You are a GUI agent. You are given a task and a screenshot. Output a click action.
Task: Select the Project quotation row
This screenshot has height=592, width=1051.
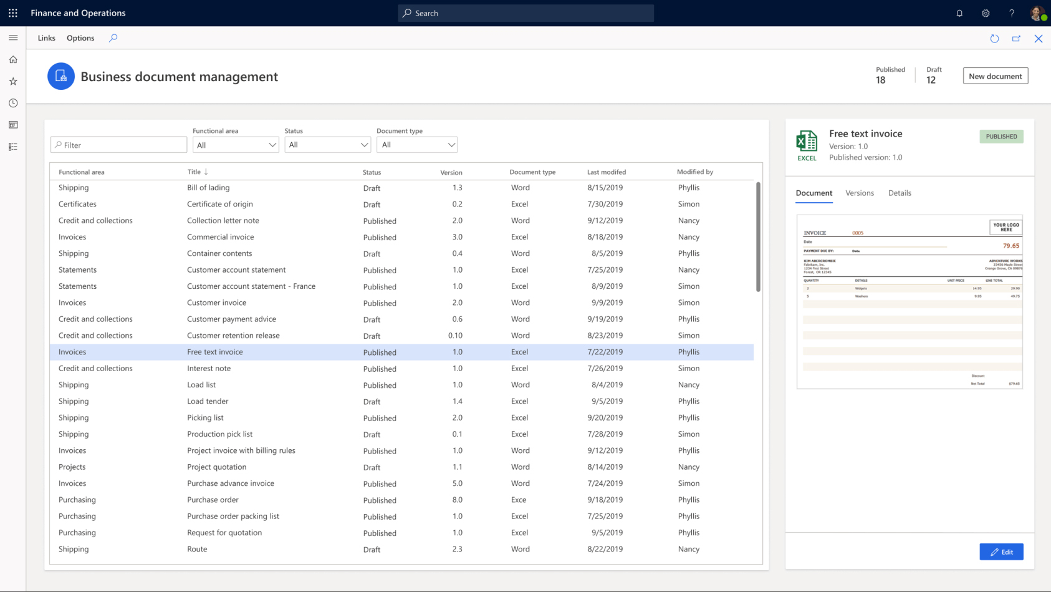pyautogui.click(x=401, y=467)
